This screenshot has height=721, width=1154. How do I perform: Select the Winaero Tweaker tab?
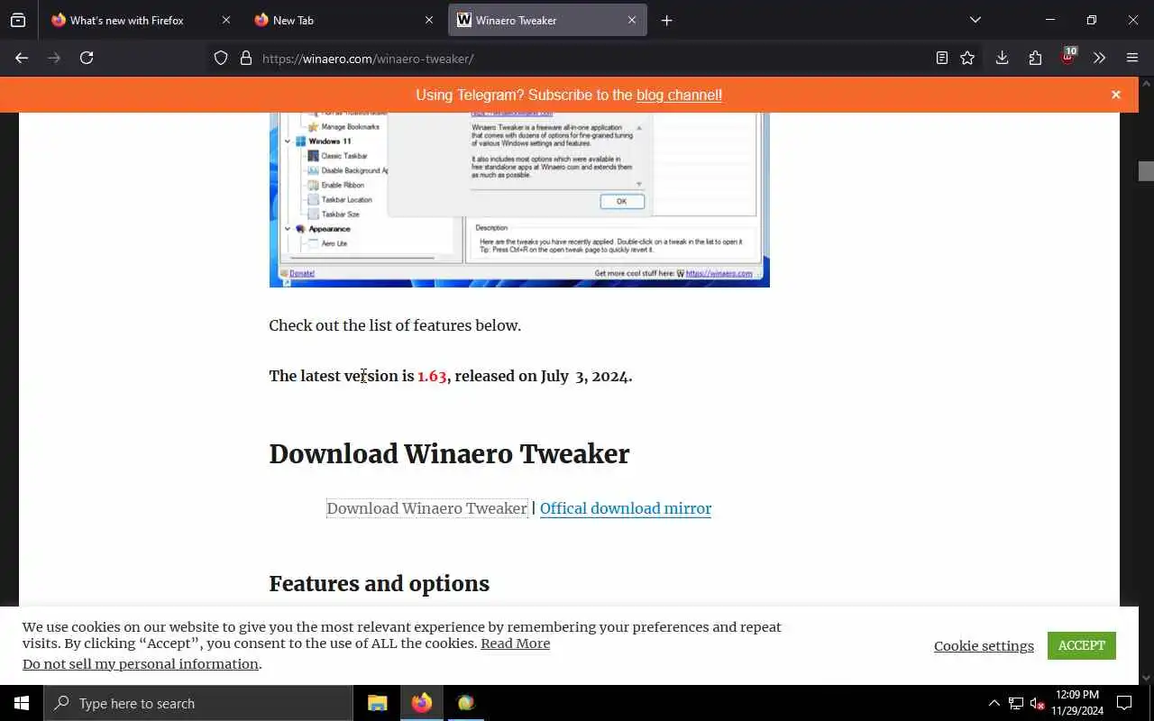pyautogui.click(x=546, y=20)
